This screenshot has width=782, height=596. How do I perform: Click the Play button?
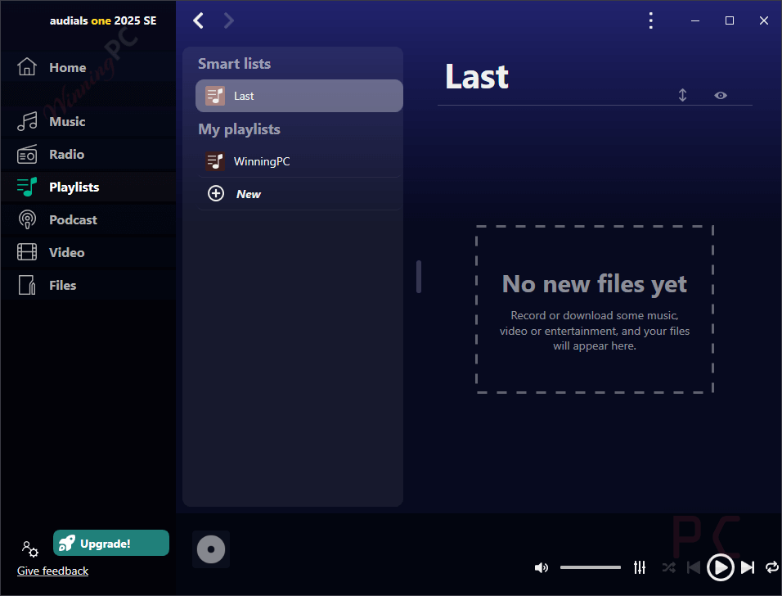click(x=720, y=567)
